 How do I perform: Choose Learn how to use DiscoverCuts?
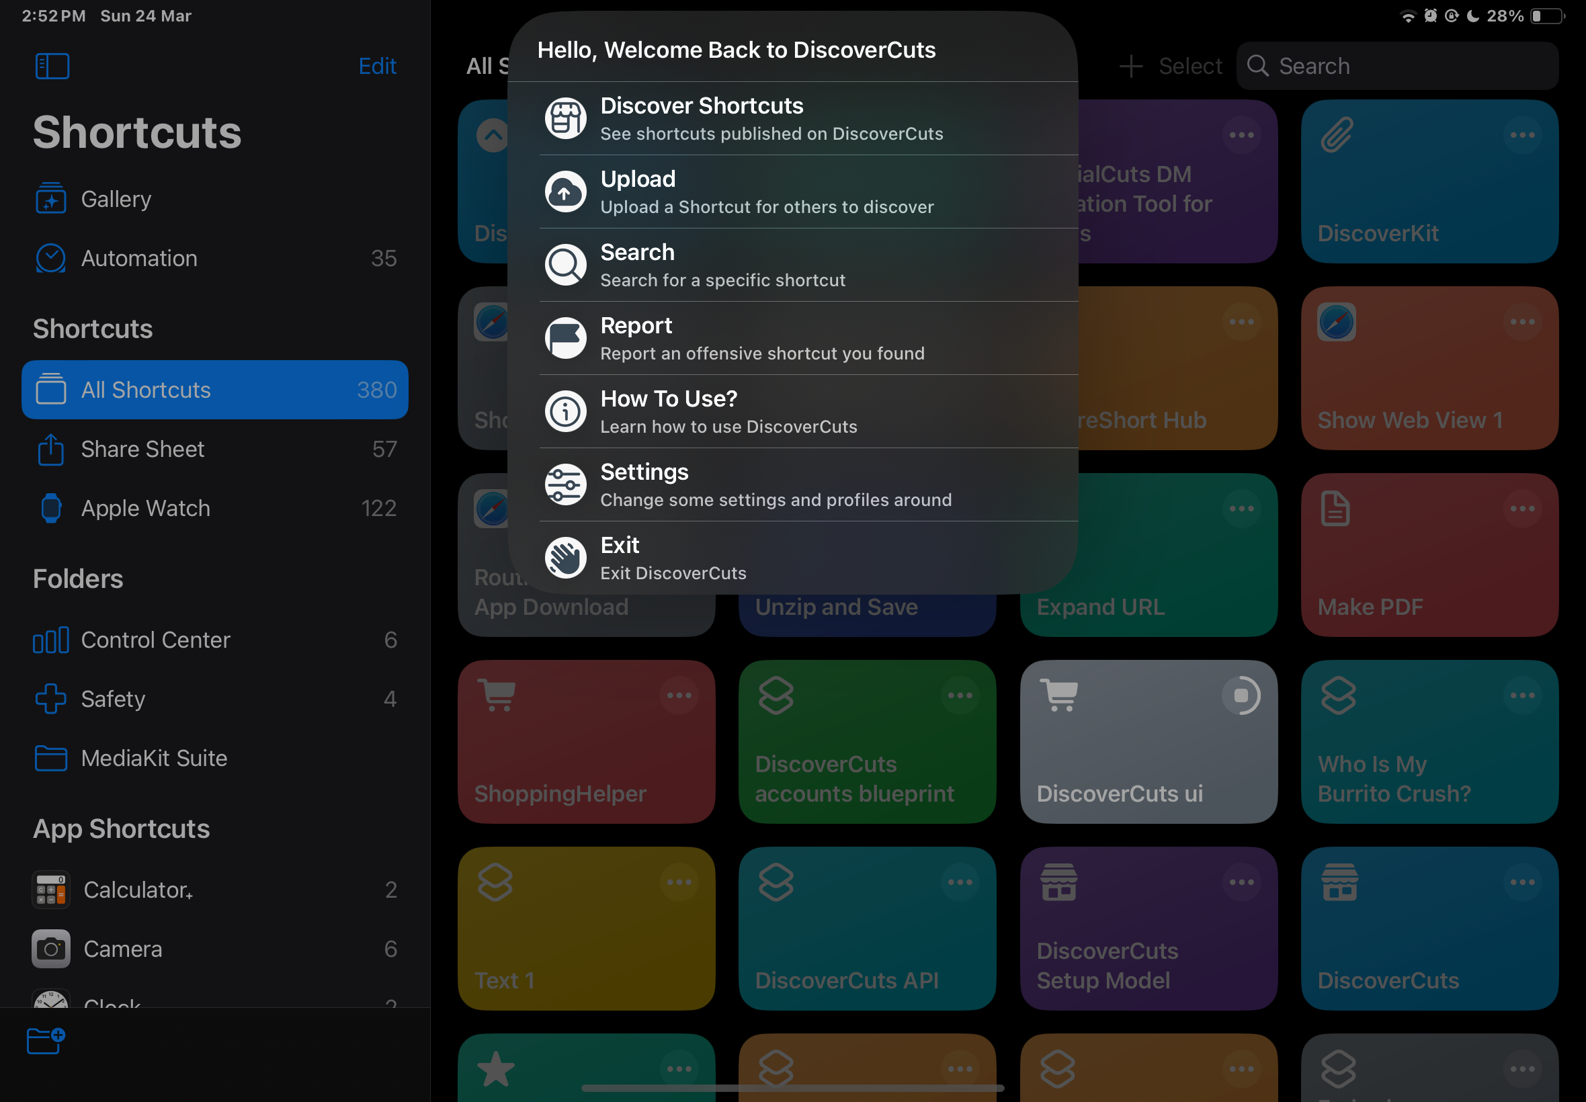792,411
